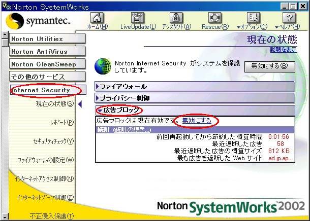Click the blocked ads count 58
This screenshot has height=221, width=310.
click(281, 144)
